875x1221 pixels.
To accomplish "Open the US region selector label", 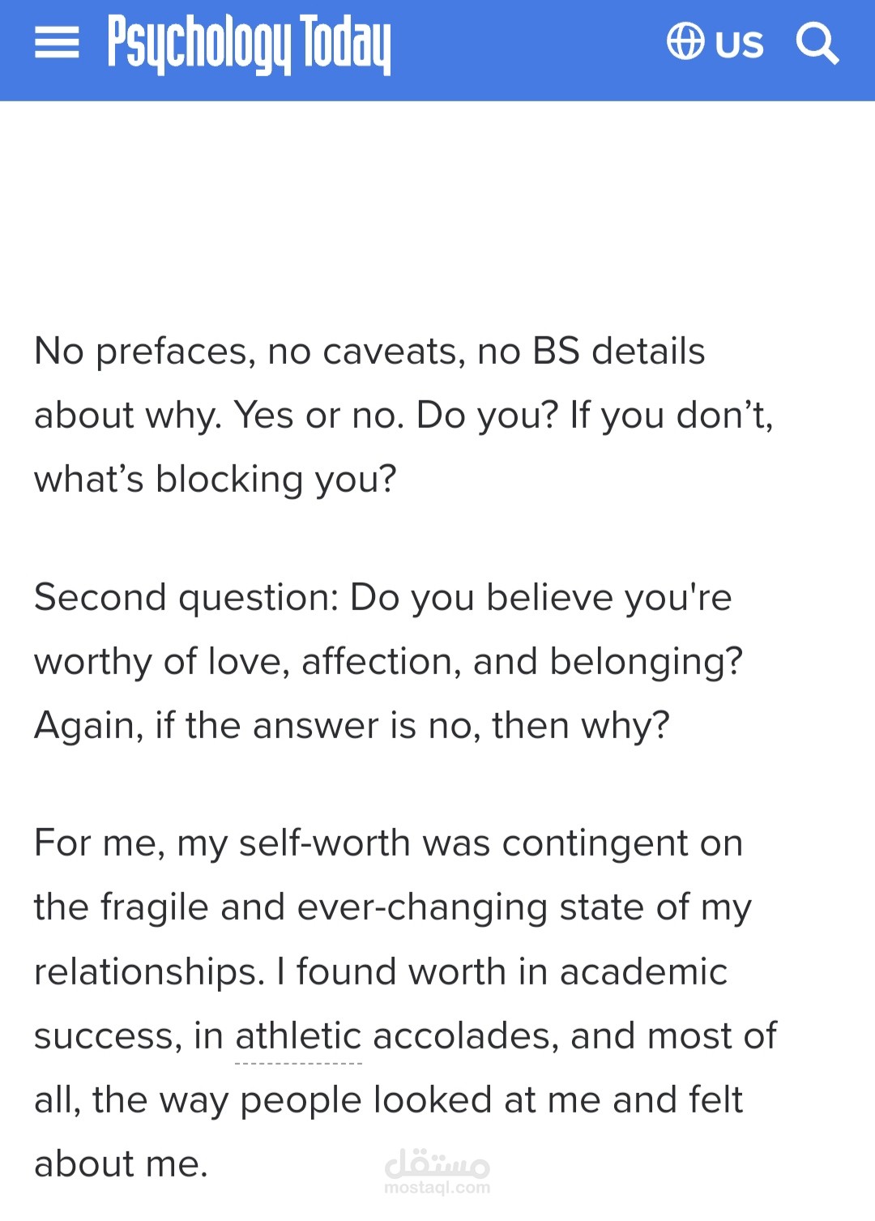I will [x=739, y=44].
